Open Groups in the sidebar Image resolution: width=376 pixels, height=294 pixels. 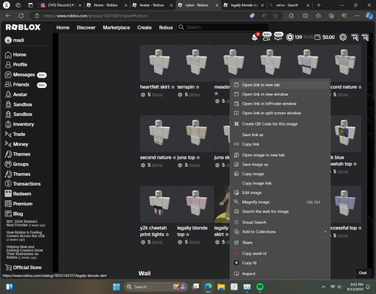pyautogui.click(x=17, y=164)
